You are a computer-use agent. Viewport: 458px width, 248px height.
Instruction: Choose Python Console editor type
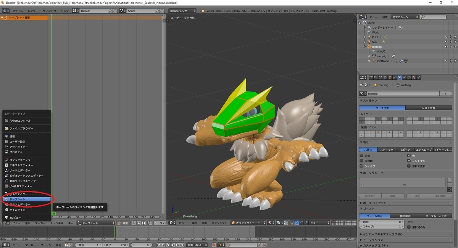[x=27, y=121]
